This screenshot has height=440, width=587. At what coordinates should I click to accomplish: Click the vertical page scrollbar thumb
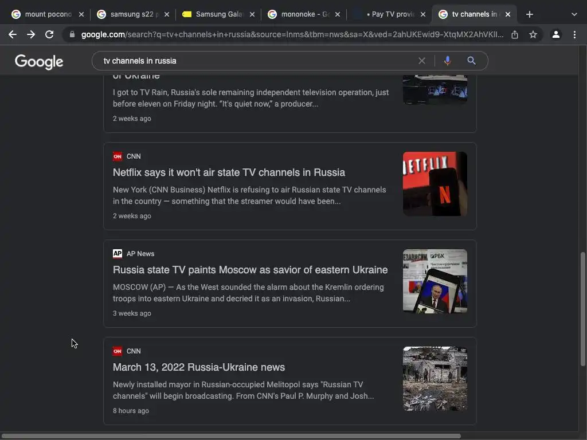582,309
